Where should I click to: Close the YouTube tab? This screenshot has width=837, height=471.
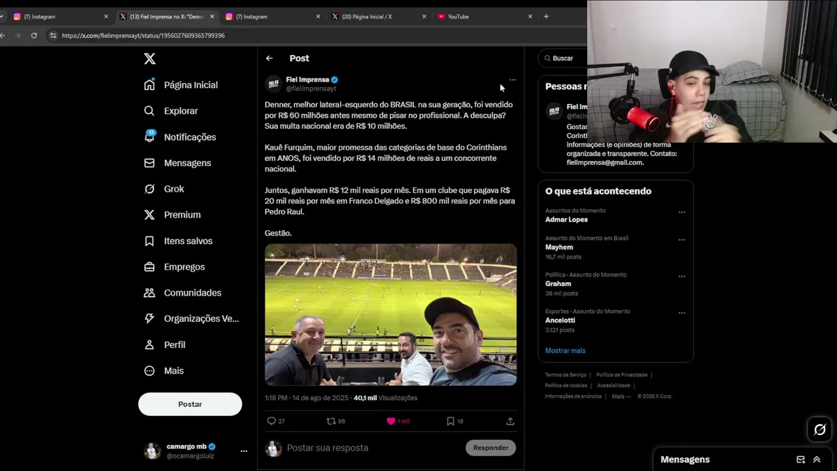tap(530, 16)
